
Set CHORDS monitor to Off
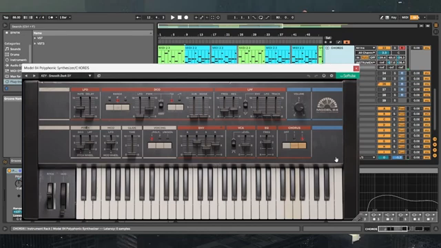point(372,58)
